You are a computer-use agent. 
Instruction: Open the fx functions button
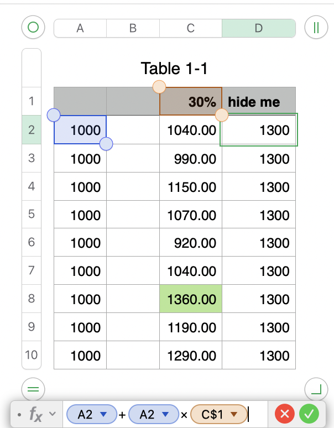click(36, 414)
